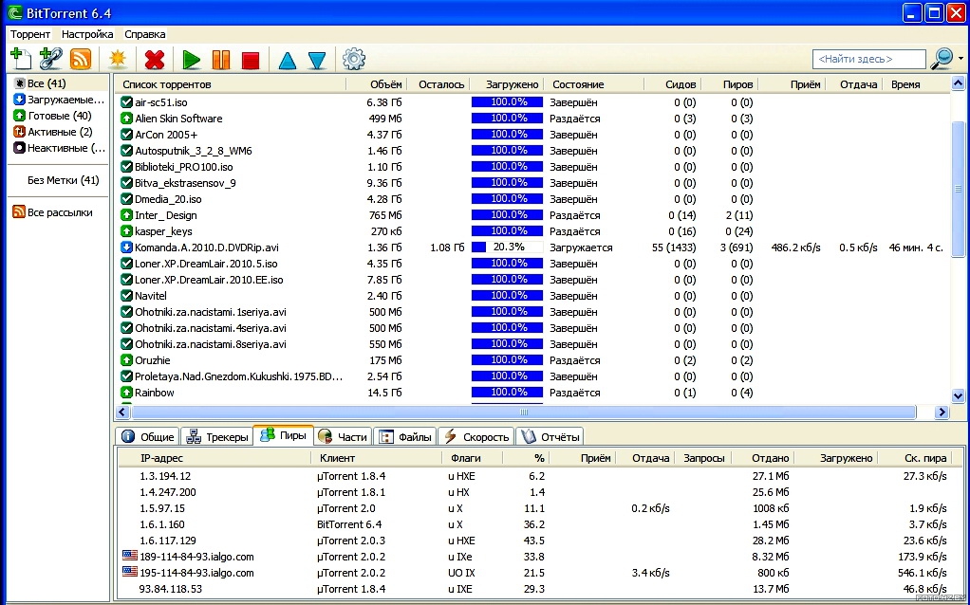Open the RSS feed toolbar icon

(x=81, y=60)
